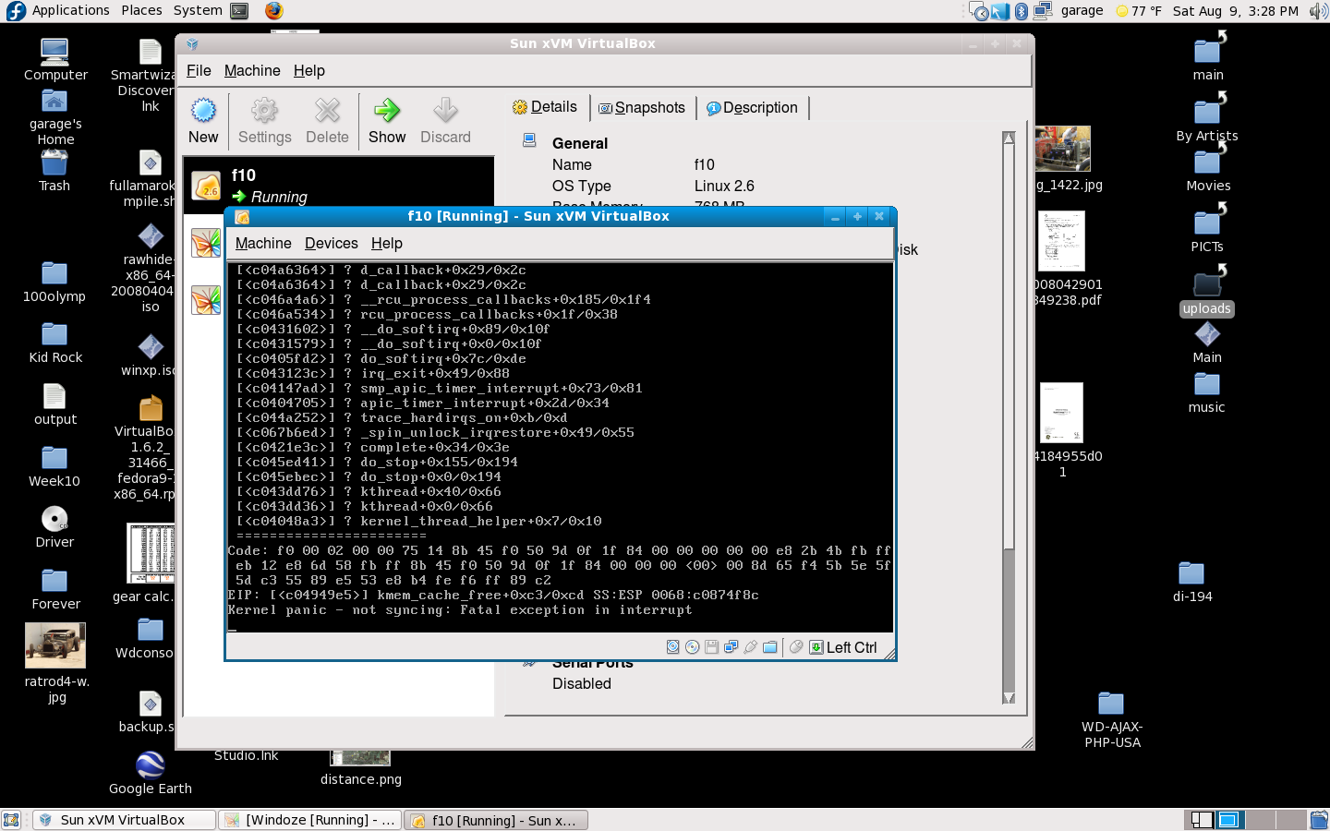This screenshot has height=831, width=1330.
Task: Click the volume speaker icon in tray
Action: pyautogui.click(x=1318, y=11)
